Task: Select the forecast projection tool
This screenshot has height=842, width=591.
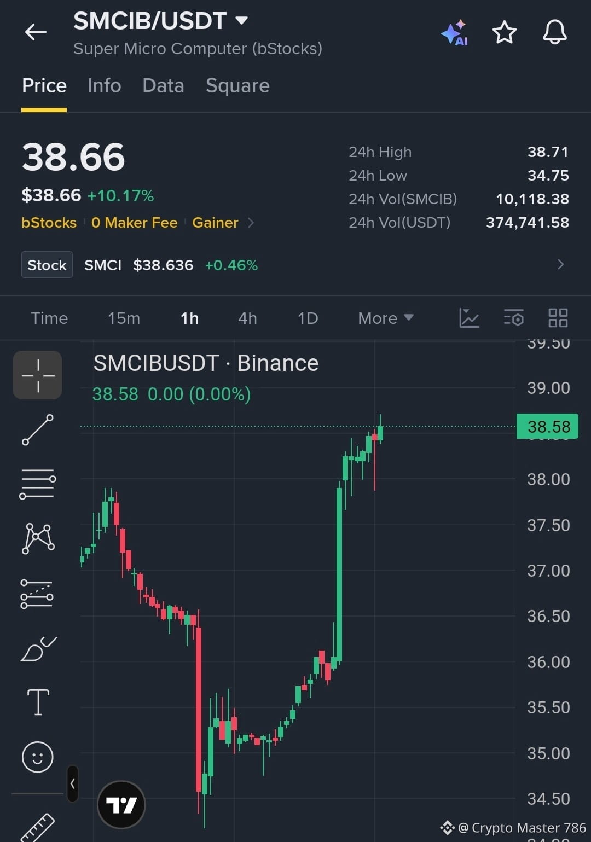Action: click(x=37, y=594)
